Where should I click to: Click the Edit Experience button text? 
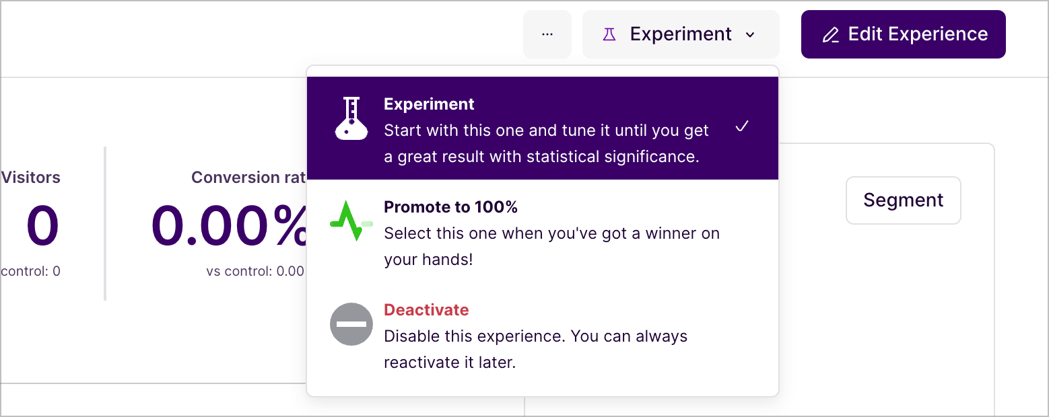tap(918, 34)
